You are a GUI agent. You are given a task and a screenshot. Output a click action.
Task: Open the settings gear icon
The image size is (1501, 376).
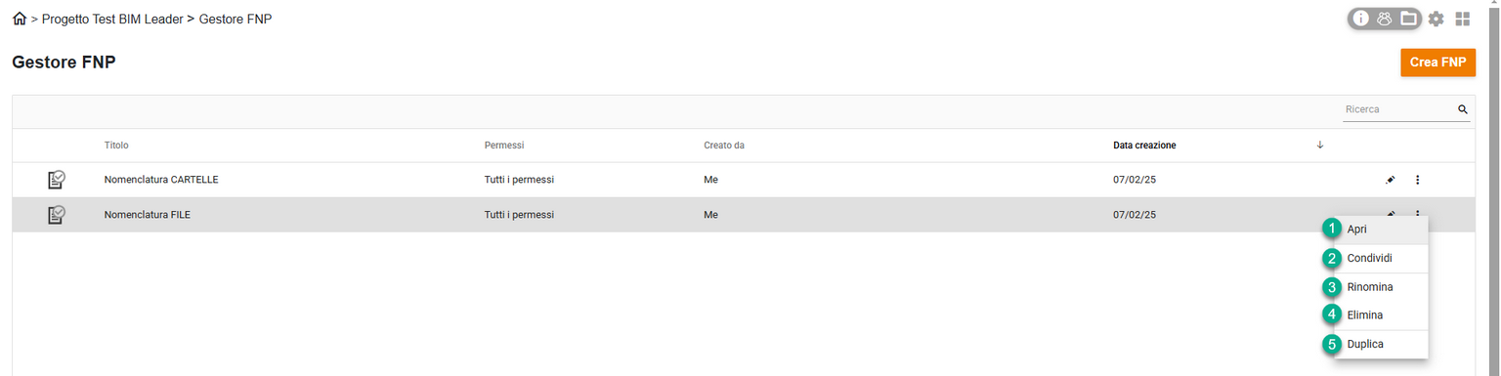[x=1436, y=19]
